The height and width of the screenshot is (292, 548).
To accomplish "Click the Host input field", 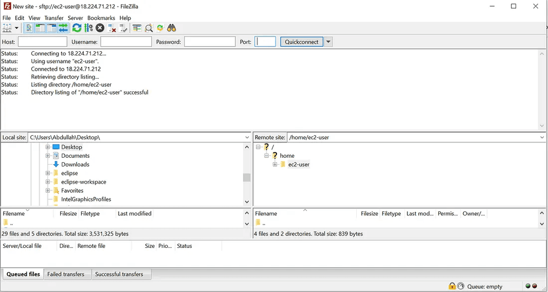I will (43, 42).
